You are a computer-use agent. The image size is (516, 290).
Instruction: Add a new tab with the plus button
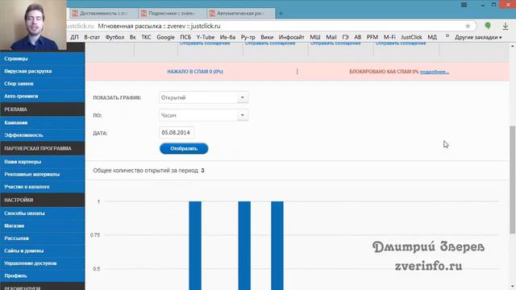coord(281,14)
